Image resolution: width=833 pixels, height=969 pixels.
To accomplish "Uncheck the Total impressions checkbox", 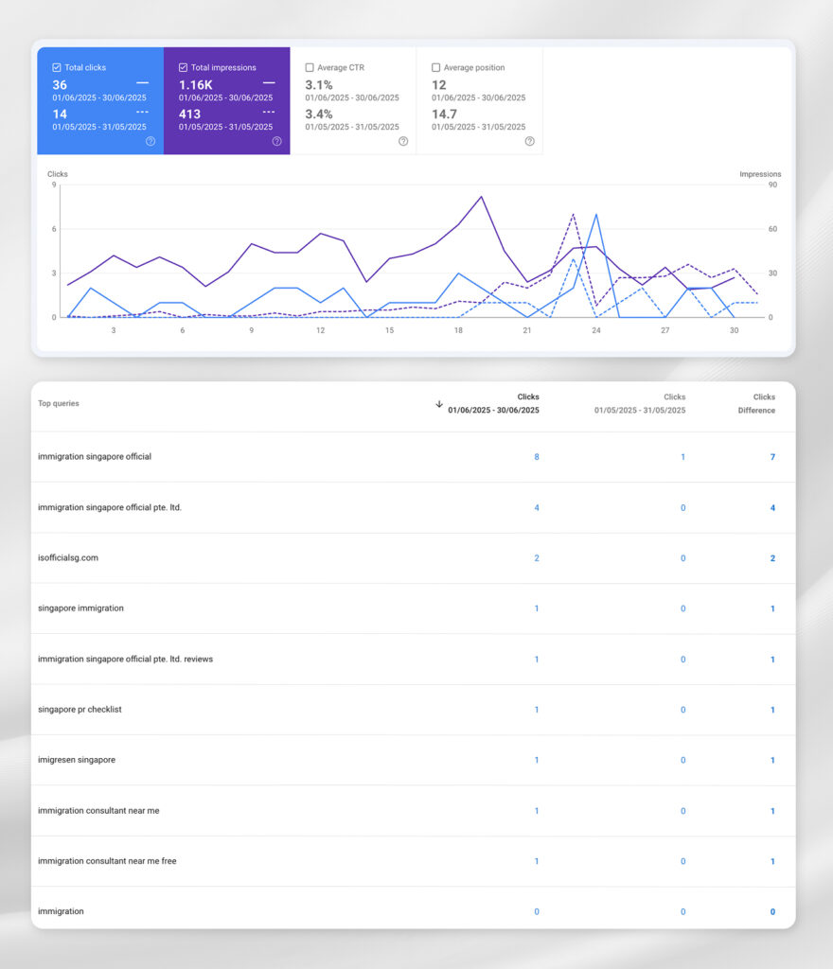I will click(183, 68).
